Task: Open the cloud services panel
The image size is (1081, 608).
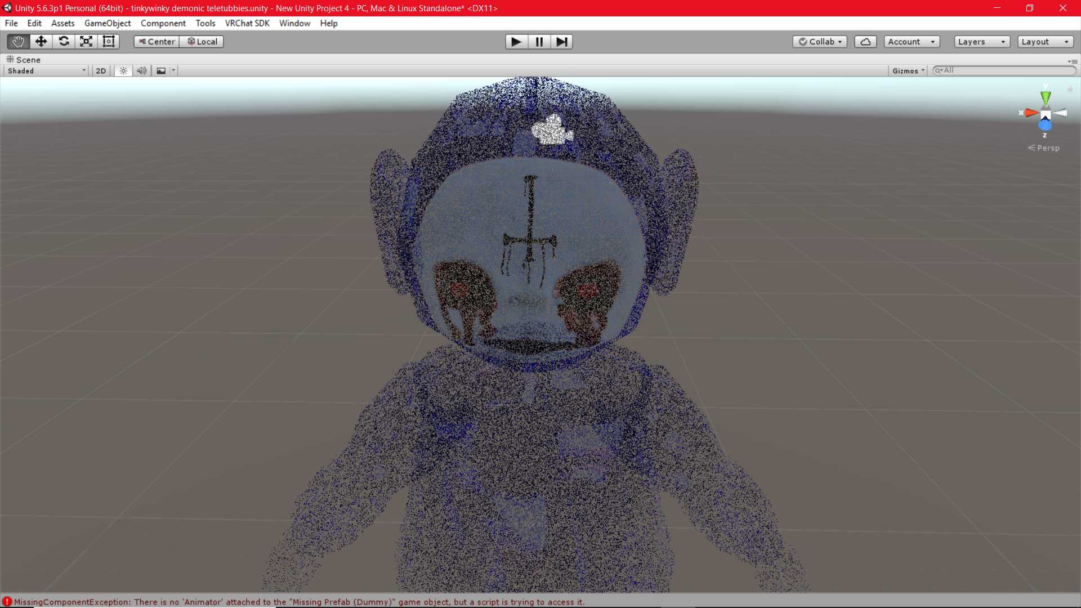Action: [865, 42]
